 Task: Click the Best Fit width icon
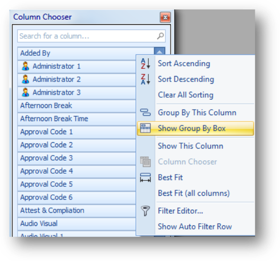[x=145, y=177]
